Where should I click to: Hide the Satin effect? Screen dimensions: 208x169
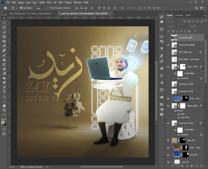[179, 114]
